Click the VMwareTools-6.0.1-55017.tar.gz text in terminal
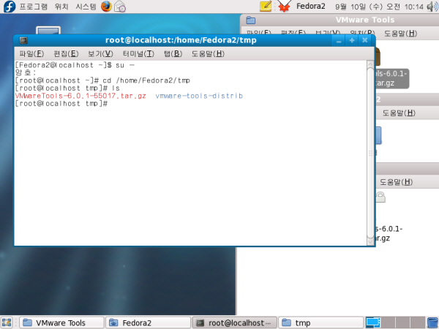 (80, 96)
